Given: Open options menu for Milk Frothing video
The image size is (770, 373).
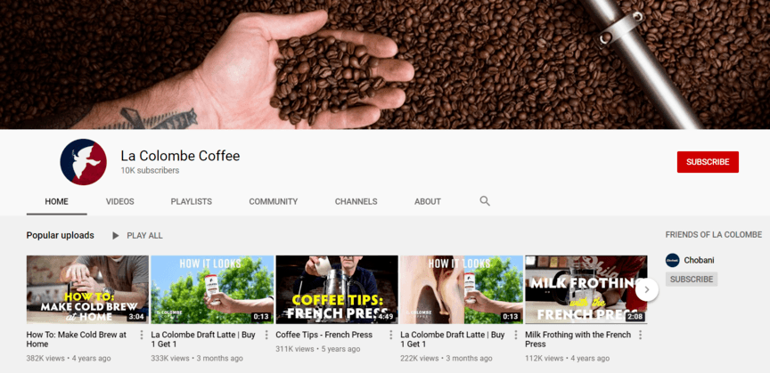Looking at the screenshot, I should (640, 336).
